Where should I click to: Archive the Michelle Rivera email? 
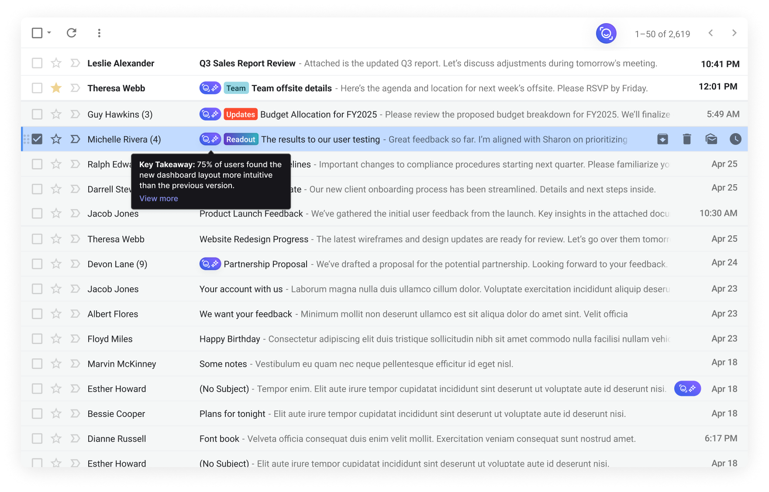coord(662,139)
